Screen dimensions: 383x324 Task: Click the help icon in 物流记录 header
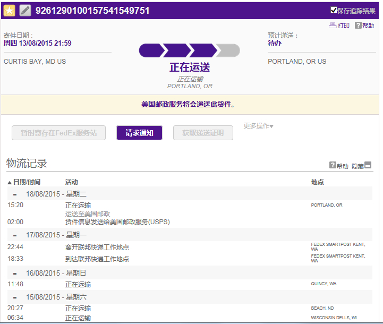tap(333, 165)
